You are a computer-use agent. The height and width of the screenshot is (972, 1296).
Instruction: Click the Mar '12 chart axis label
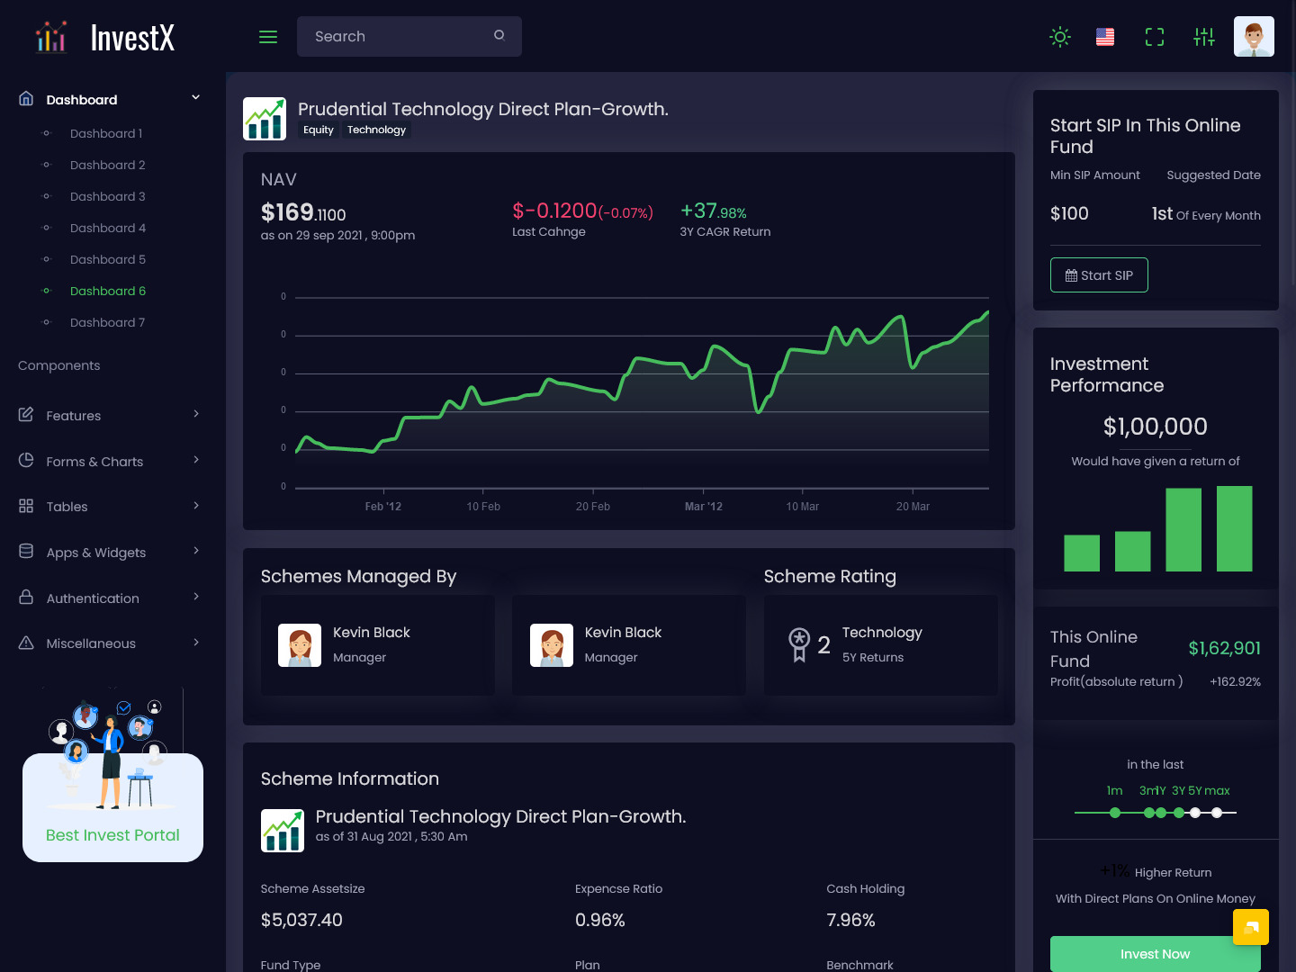pyautogui.click(x=704, y=507)
